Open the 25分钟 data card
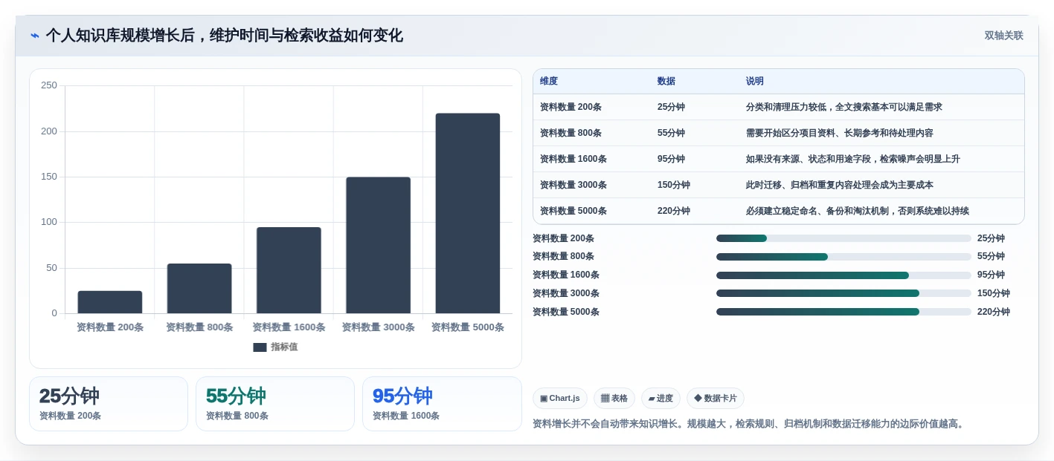 coord(109,404)
